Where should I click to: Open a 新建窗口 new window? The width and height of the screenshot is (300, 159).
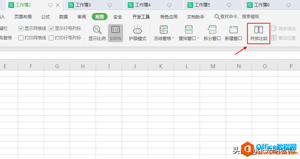234,33
